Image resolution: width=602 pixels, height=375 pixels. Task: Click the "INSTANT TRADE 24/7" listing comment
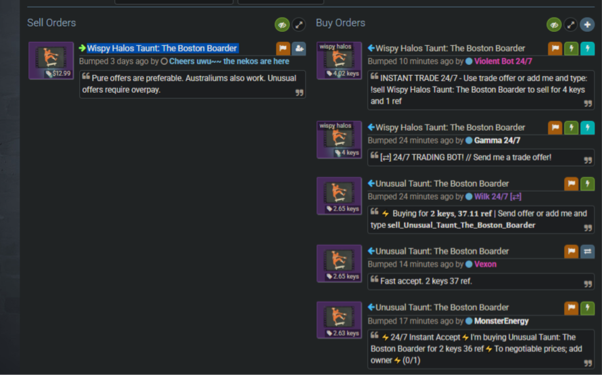coord(481,90)
